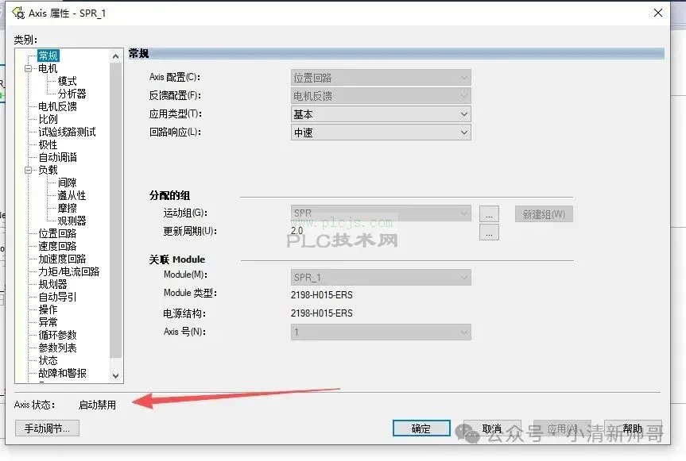Select 操作 category

coord(48,309)
